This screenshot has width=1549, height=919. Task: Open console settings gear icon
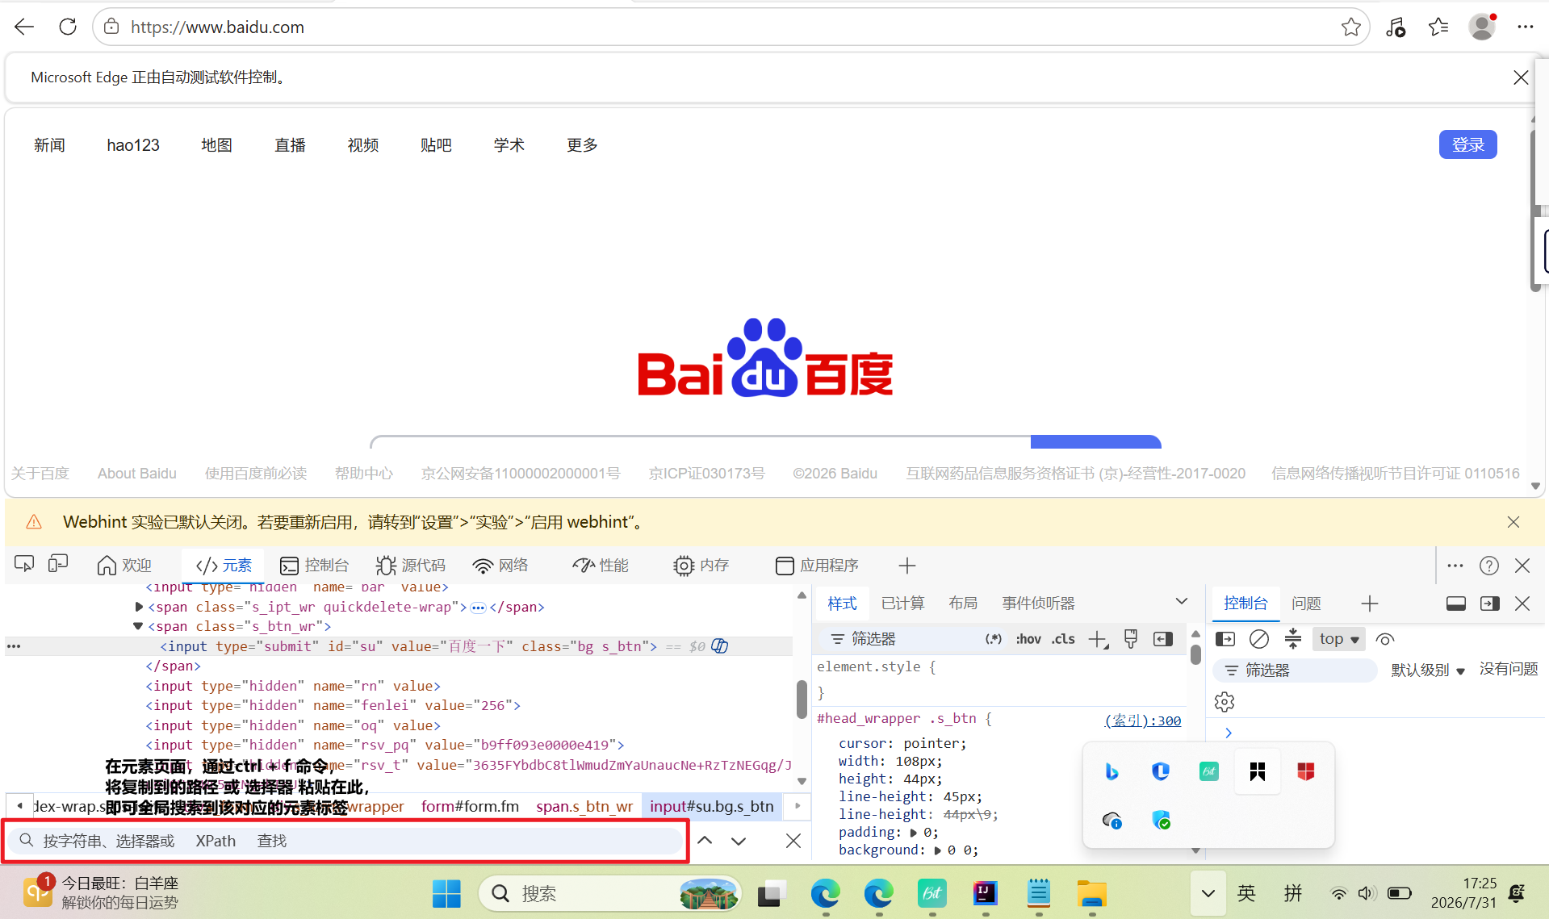click(x=1225, y=702)
